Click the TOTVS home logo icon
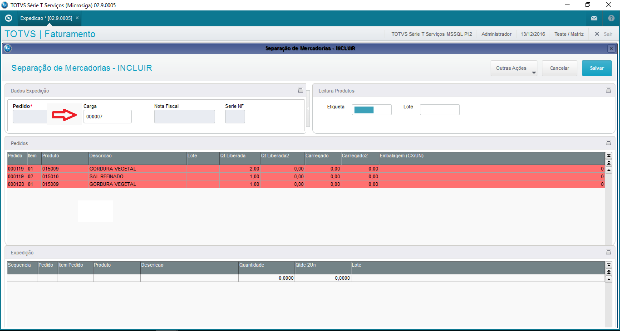The height and width of the screenshot is (331, 620). tap(8, 18)
